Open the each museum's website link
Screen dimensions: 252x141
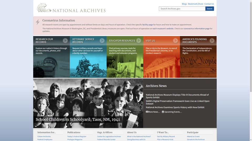(163, 28)
